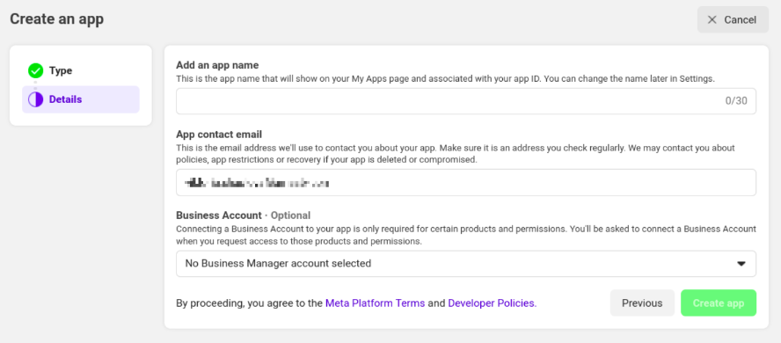Screen dimensions: 781x343
Task: Click the 0/30 character counter
Action: pos(736,101)
